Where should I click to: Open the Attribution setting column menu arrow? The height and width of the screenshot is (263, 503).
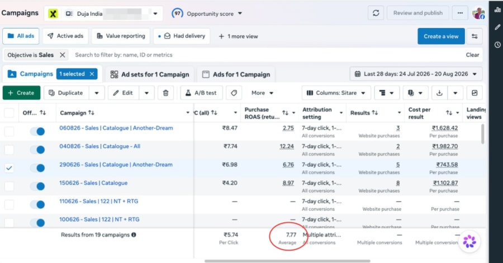(x=341, y=113)
